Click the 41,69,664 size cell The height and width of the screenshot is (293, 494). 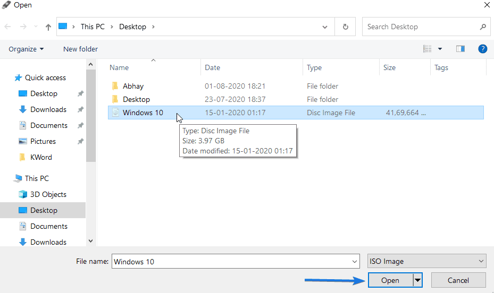tap(406, 113)
